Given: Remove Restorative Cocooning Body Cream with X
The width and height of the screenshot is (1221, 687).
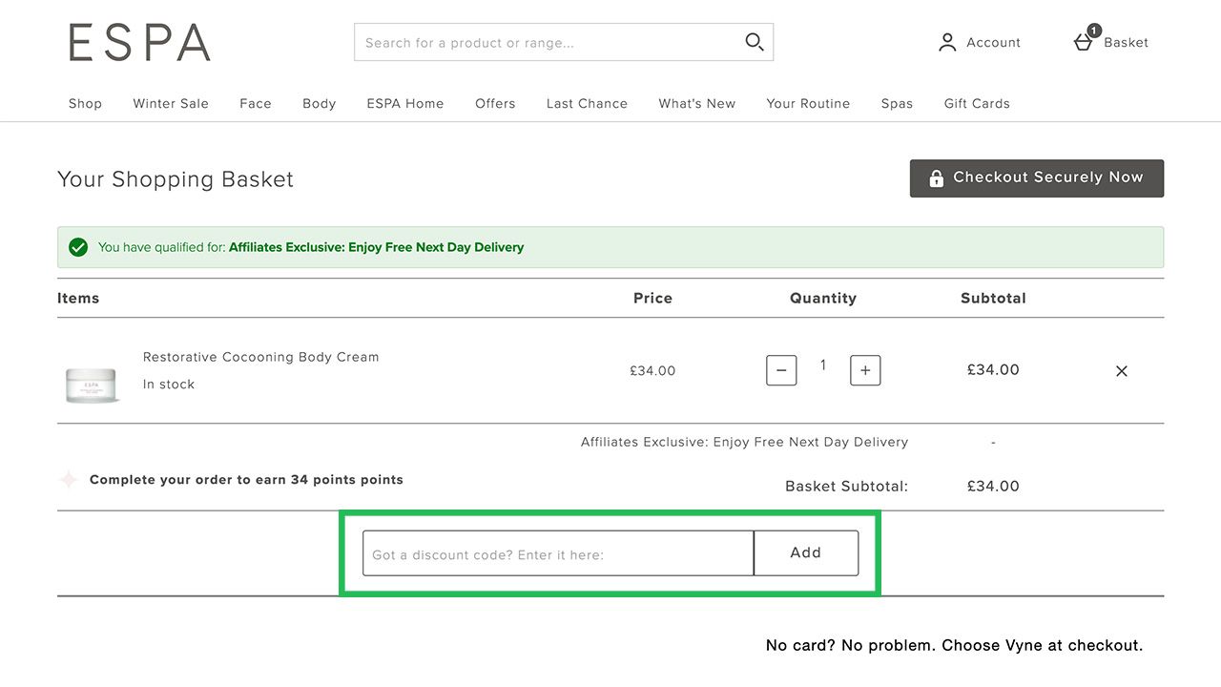Looking at the screenshot, I should (x=1122, y=371).
